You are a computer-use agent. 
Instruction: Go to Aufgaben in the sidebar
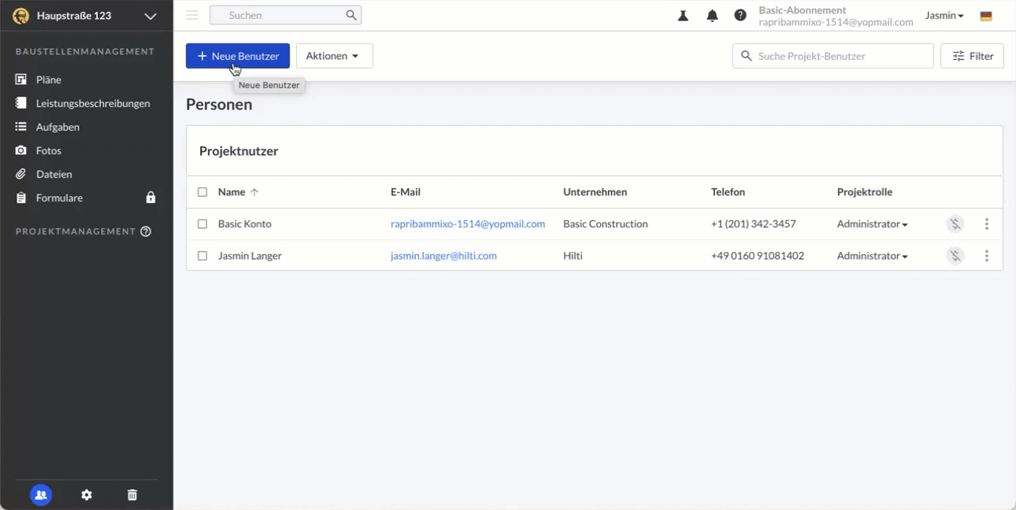pos(57,127)
